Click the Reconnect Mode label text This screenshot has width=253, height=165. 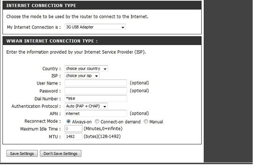[x=43, y=122]
